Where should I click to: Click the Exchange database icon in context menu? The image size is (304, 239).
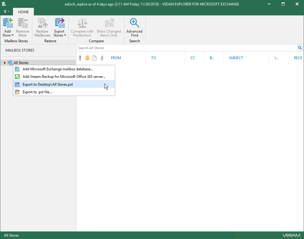(17, 69)
